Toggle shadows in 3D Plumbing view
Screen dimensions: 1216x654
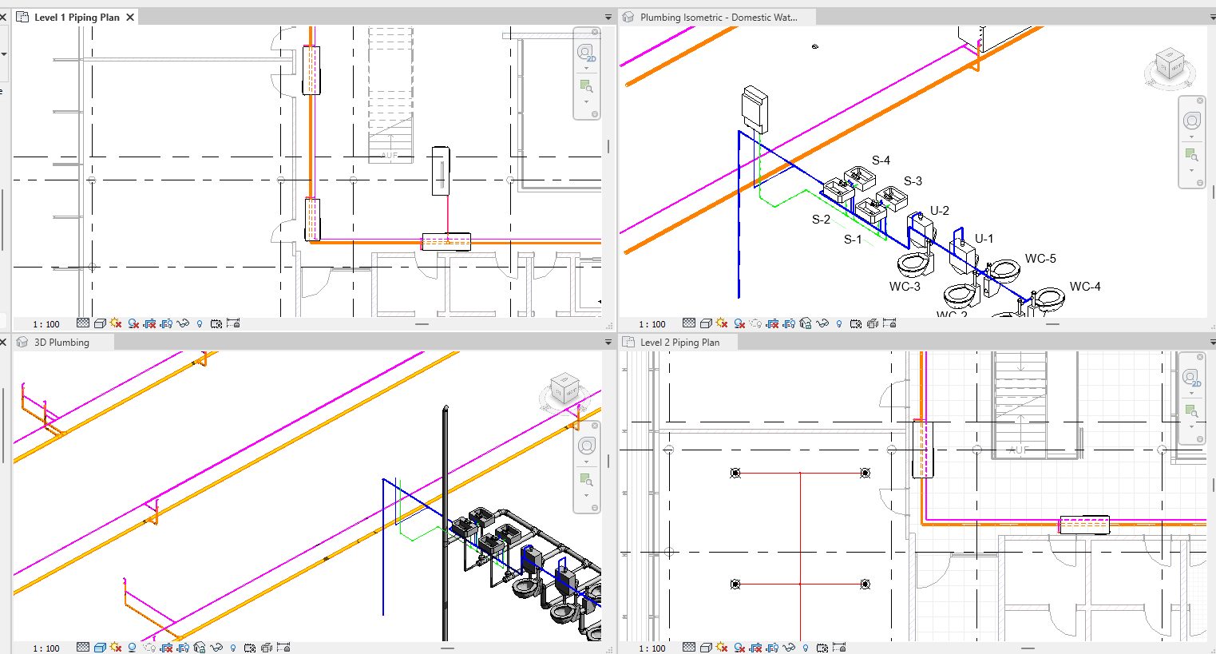[133, 648]
